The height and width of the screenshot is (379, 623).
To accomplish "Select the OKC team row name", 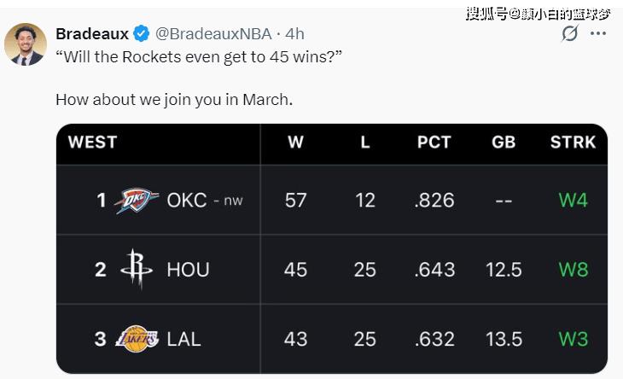I will (187, 201).
